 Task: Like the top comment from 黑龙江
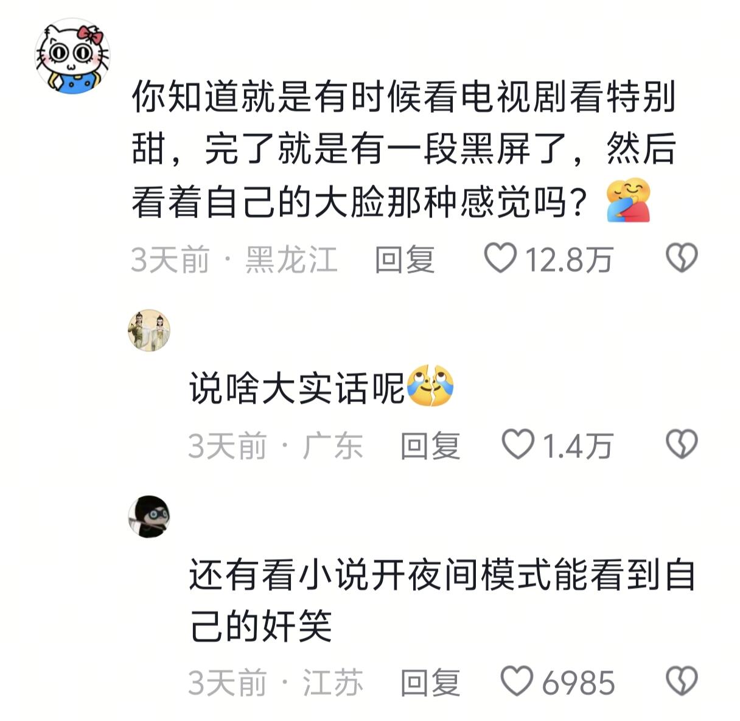(500, 258)
